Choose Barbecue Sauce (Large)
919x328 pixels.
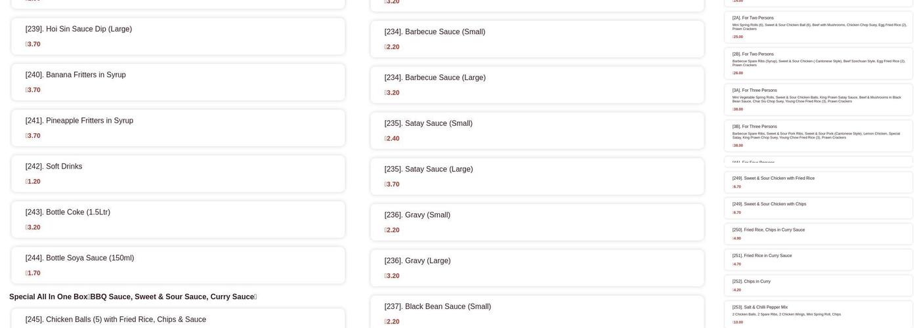[537, 85]
